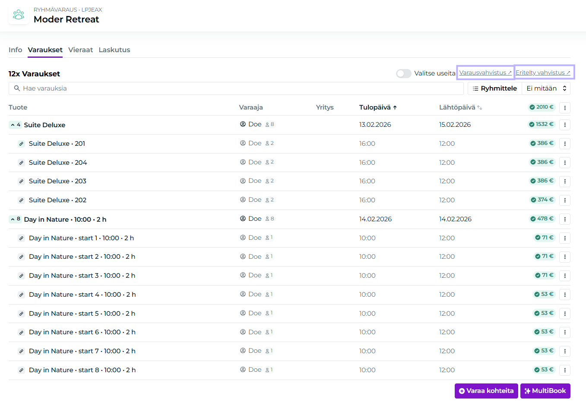This screenshot has height=405, width=586.
Task: Open the Varausvahvistus link
Action: point(485,72)
